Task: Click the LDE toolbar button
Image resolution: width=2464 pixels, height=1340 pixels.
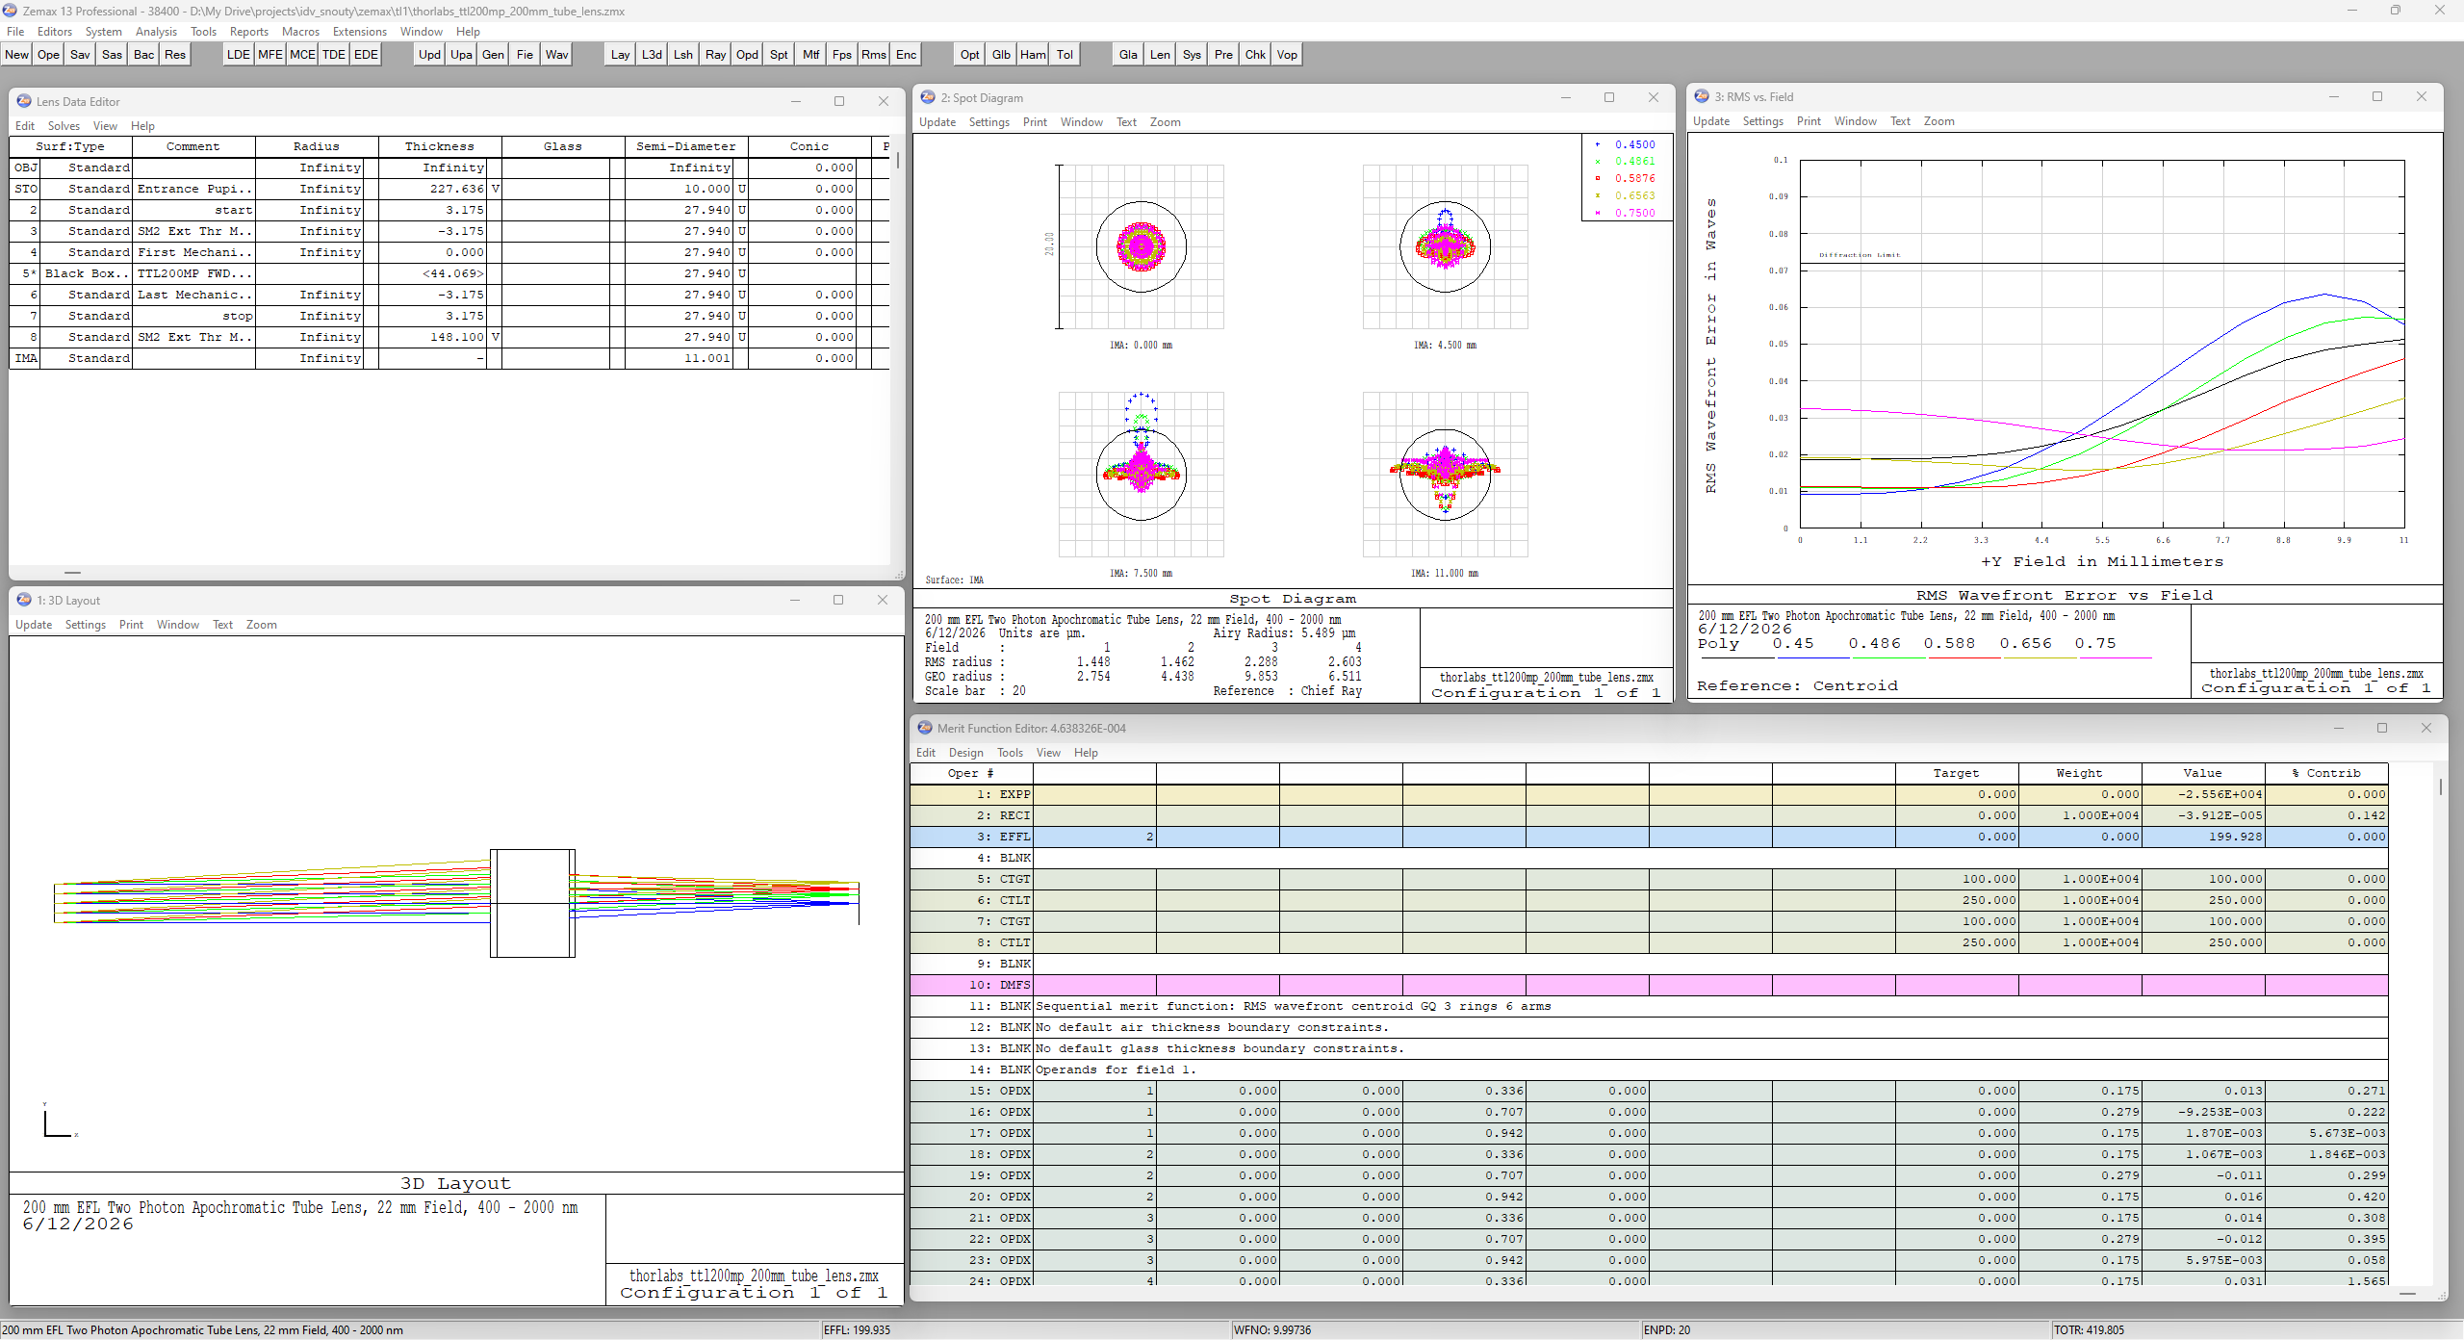Action: tap(238, 55)
